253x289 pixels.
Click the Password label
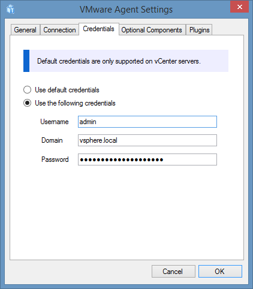tap(55, 159)
